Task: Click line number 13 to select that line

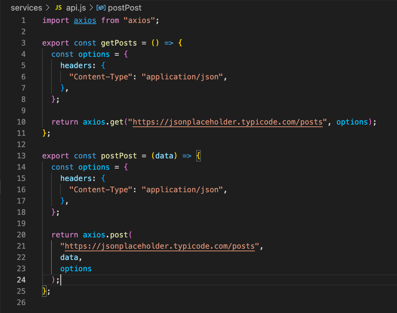Action: pos(21,156)
